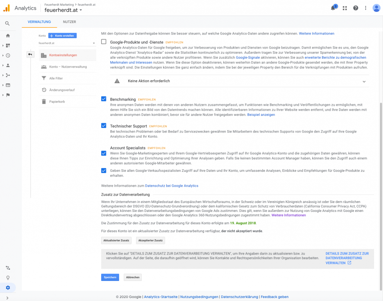
Task: Open Analytics-Startseite footer link
Action: pos(161,297)
